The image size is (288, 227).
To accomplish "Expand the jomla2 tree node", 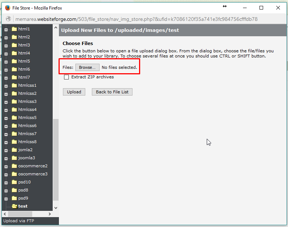I will click(x=6, y=151).
